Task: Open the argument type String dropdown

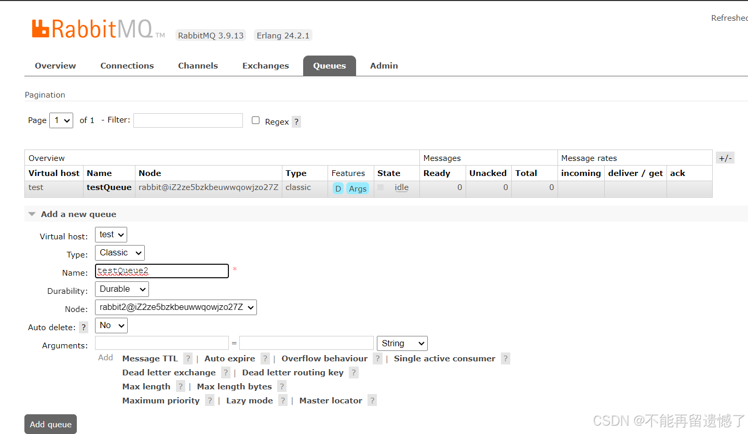Action: 402,343
